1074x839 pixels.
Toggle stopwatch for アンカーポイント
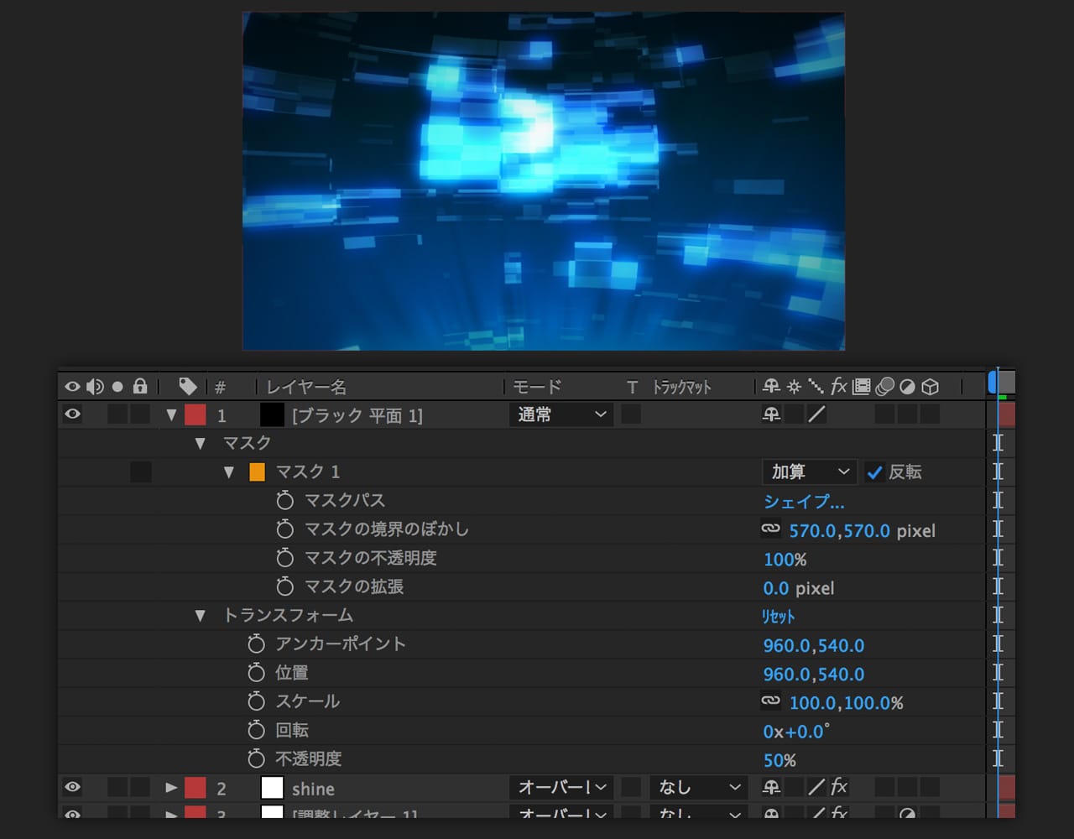(x=257, y=644)
